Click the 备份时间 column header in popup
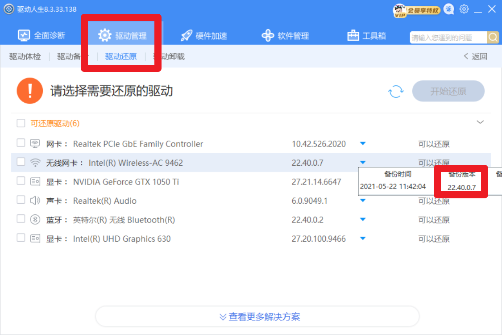The height and width of the screenshot is (335, 502). (x=398, y=174)
